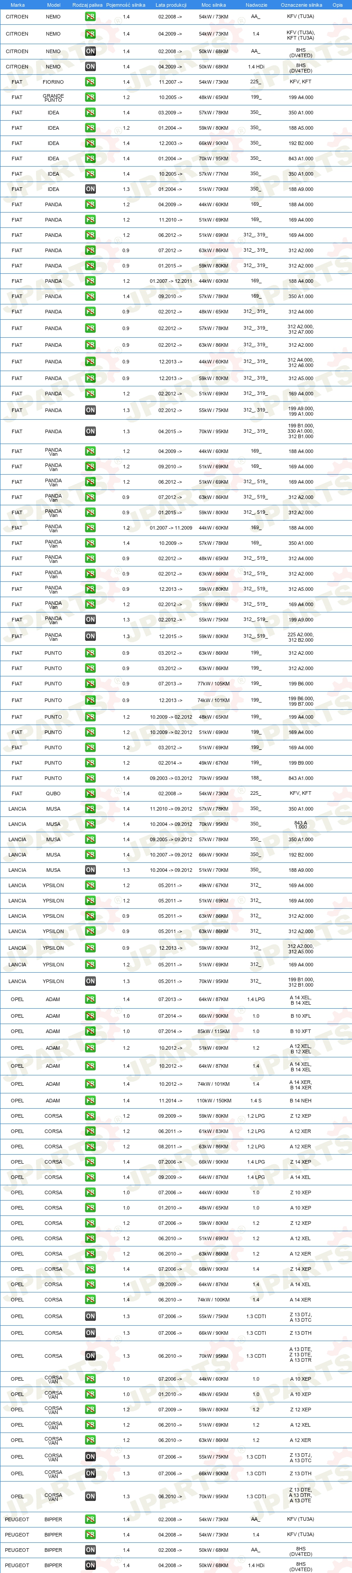Click petrol icon in Peugeot Bipper 04.2008 KFV row

90,1535
